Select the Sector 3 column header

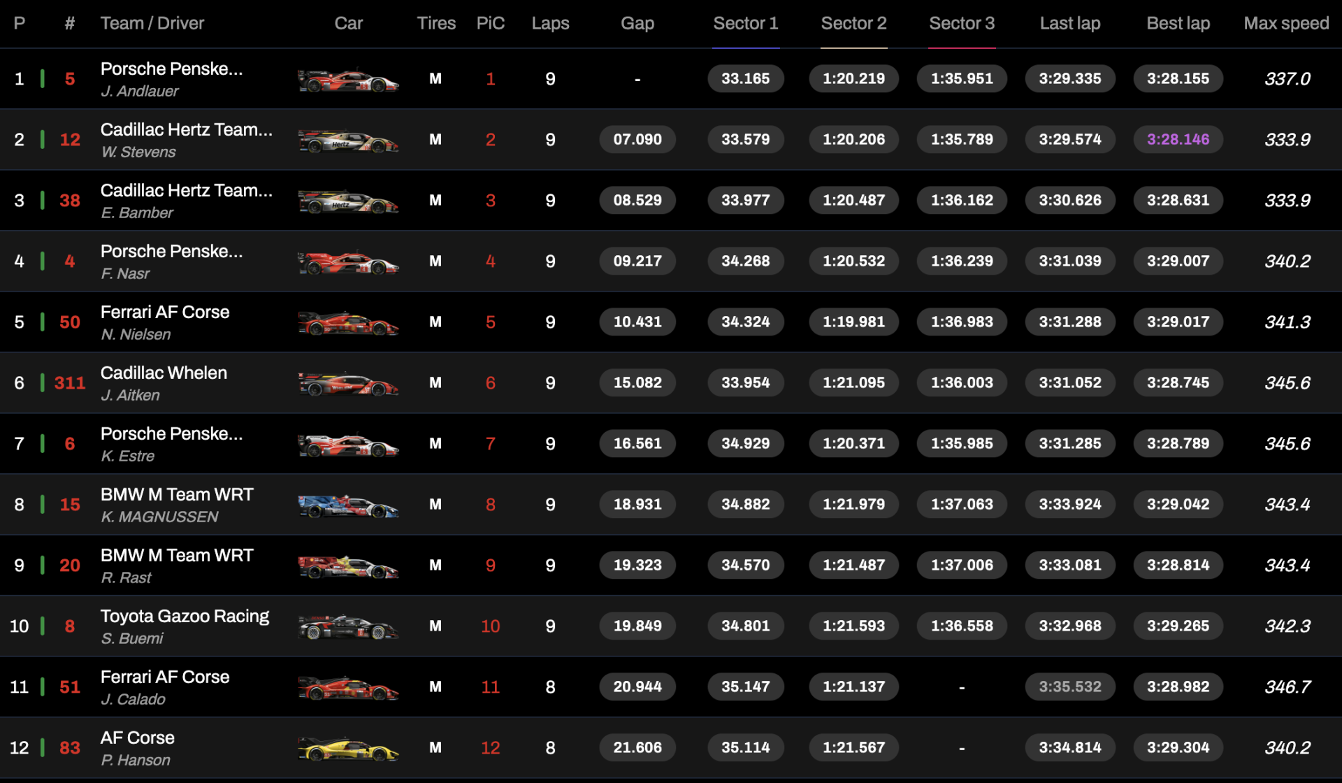pyautogui.click(x=962, y=23)
